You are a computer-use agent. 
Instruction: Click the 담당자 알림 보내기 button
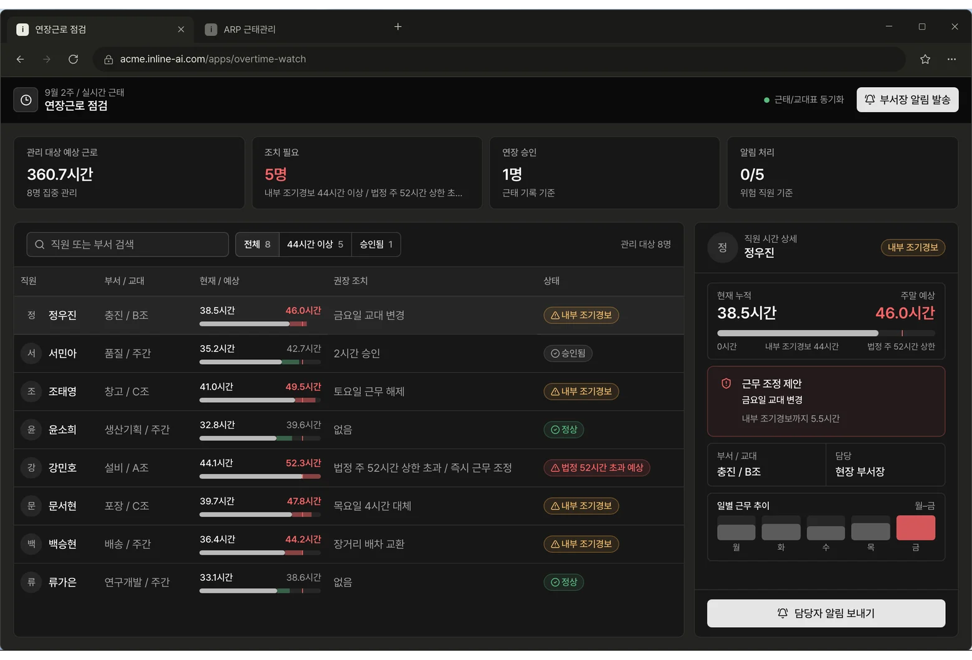826,613
